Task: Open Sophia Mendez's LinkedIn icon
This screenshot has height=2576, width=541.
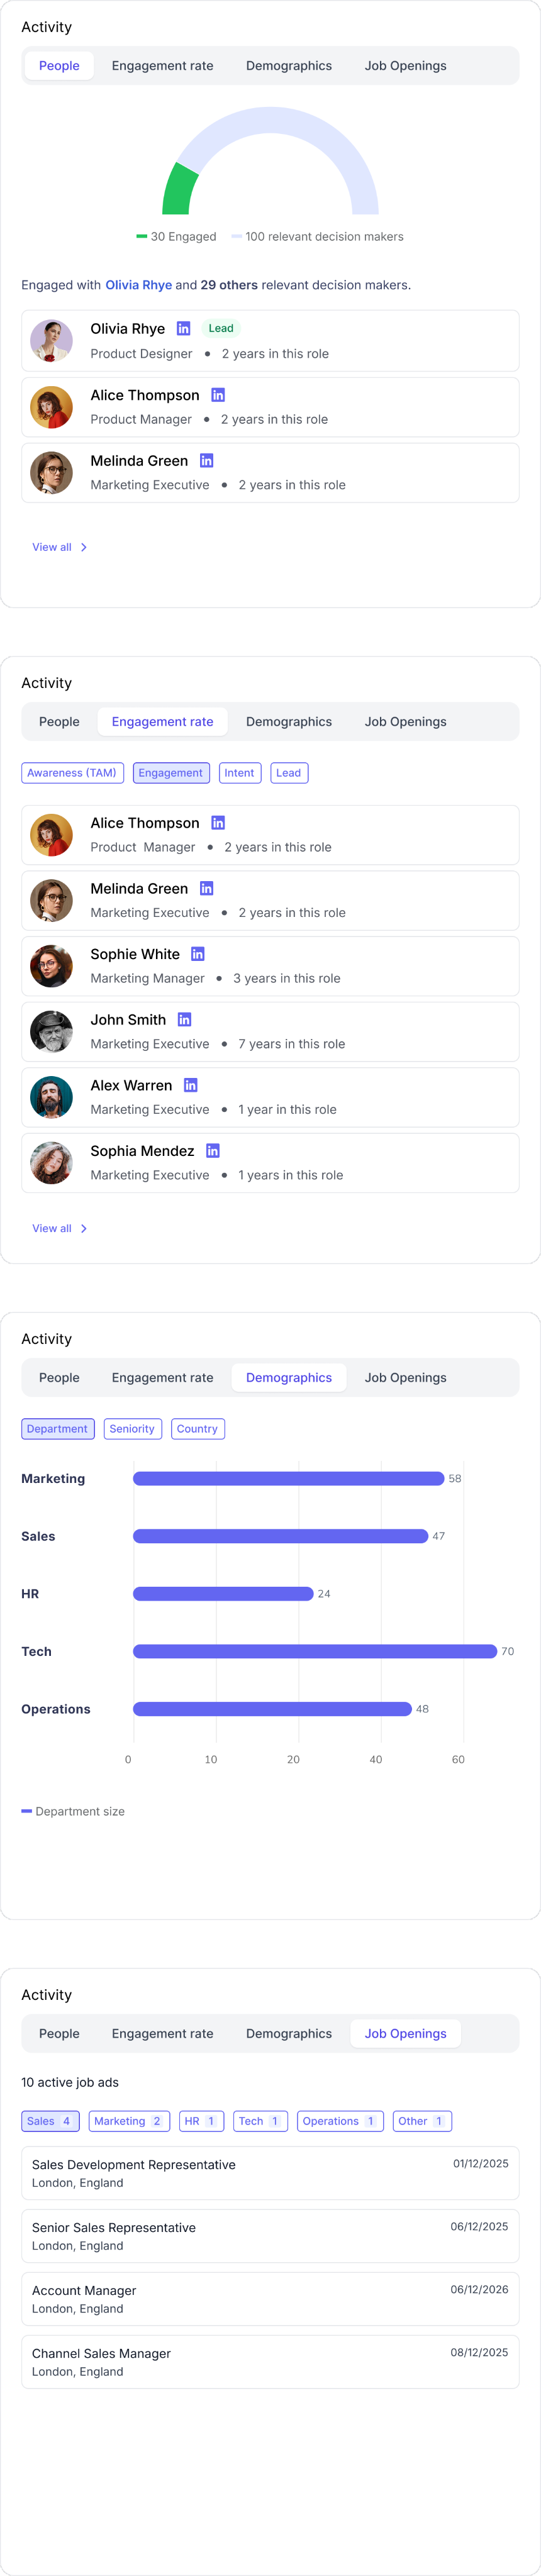Action: click(212, 1151)
